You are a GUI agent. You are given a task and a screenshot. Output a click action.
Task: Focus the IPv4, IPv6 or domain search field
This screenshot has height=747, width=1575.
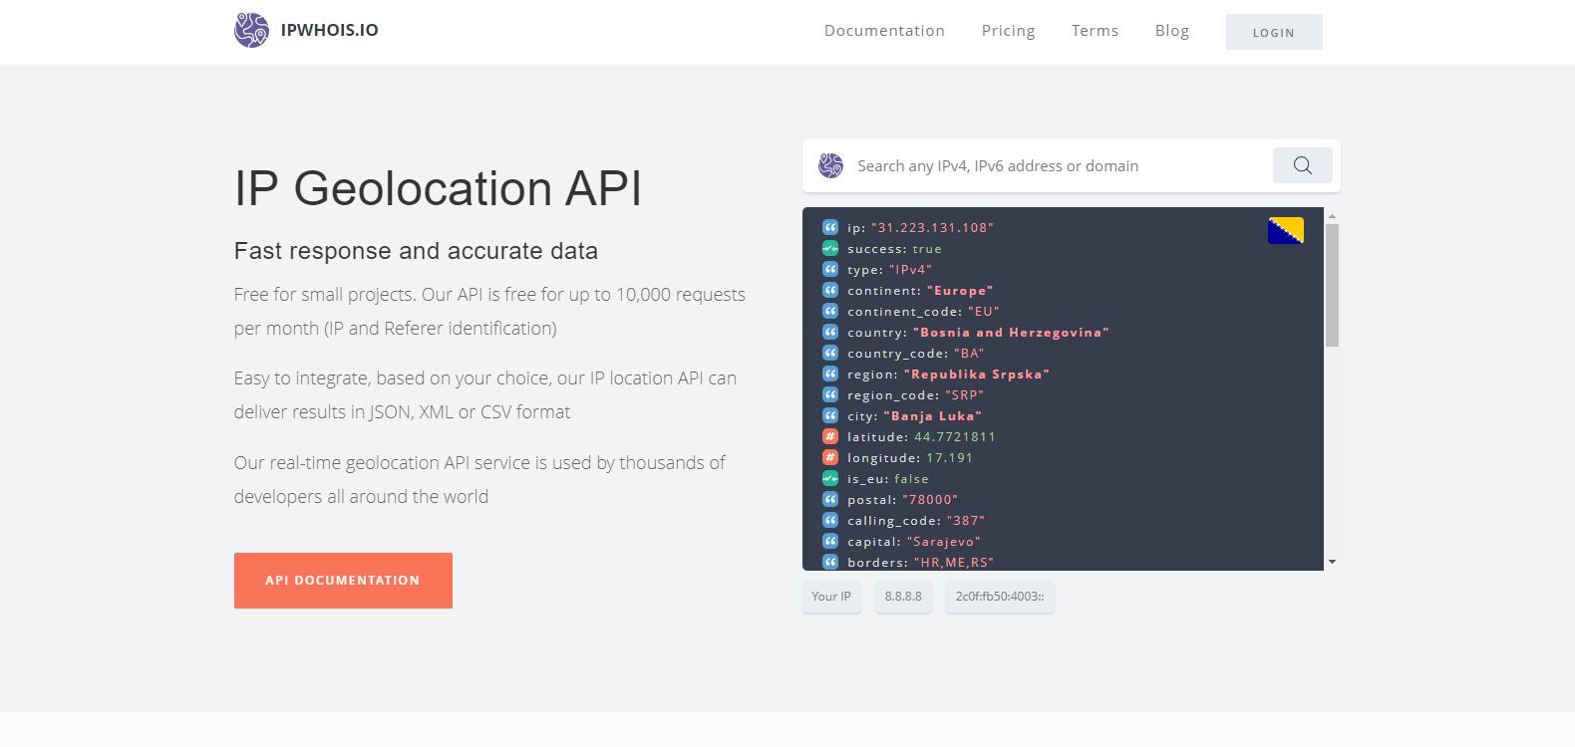(x=1057, y=166)
